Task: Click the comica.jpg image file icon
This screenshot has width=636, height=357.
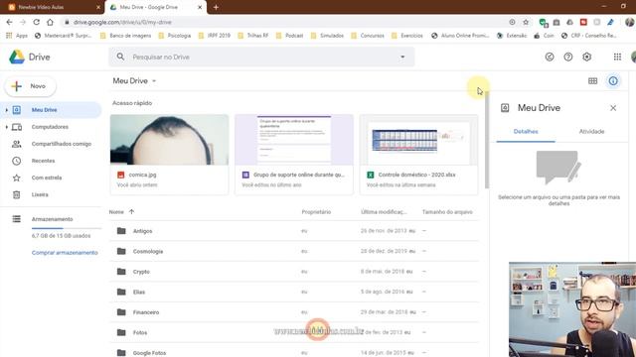Action: [120, 175]
